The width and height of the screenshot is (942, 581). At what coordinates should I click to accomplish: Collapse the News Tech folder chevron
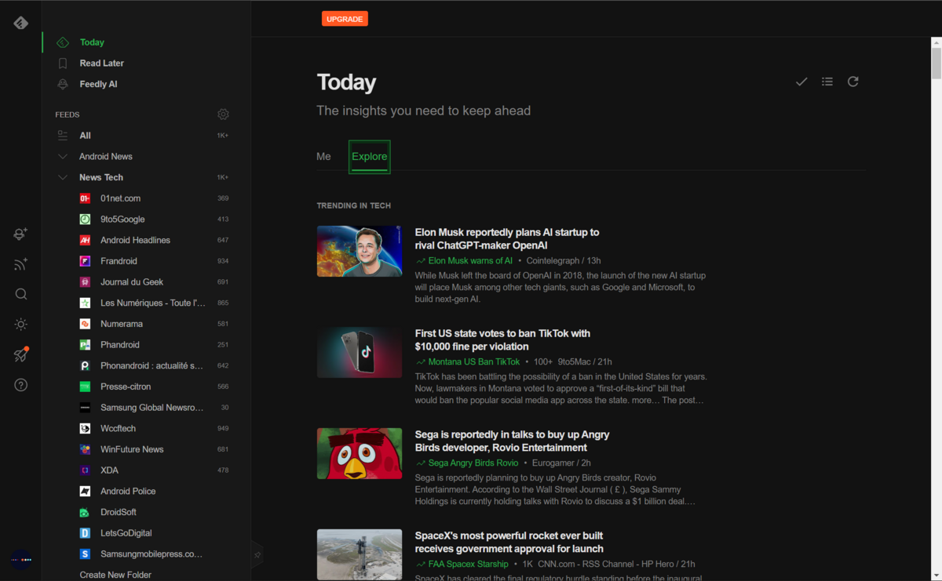pyautogui.click(x=63, y=177)
